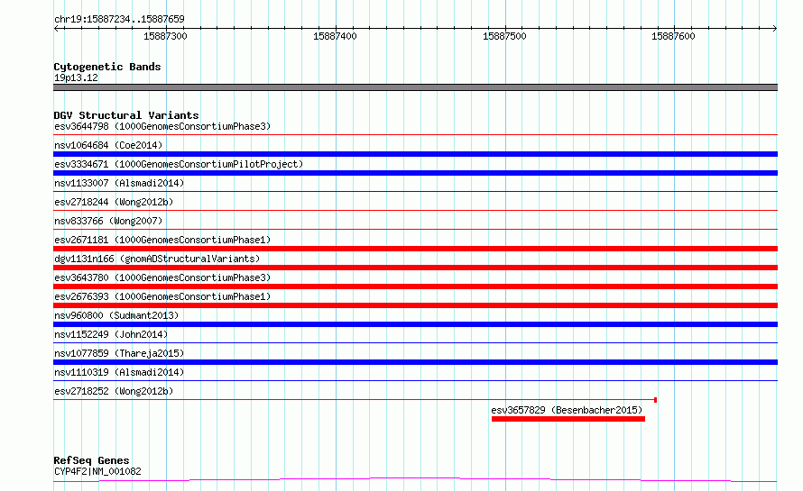Select nsv833766 Wong2007 variant label

pyautogui.click(x=108, y=221)
